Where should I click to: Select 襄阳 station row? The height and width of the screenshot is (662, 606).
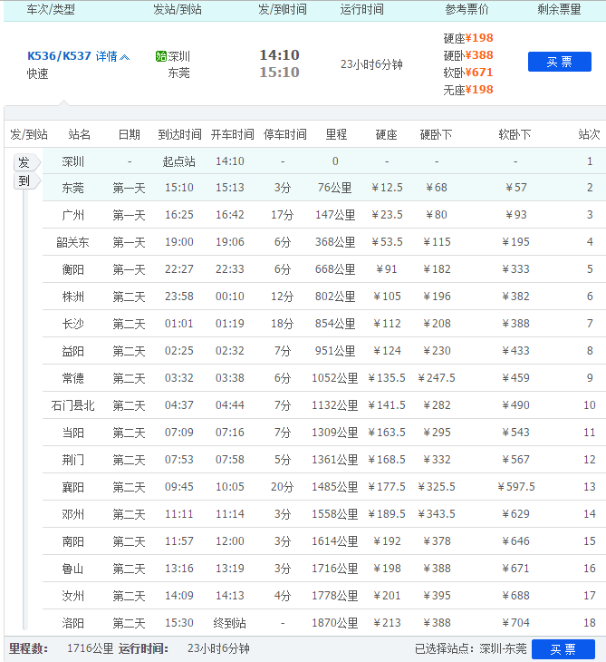pos(324,487)
